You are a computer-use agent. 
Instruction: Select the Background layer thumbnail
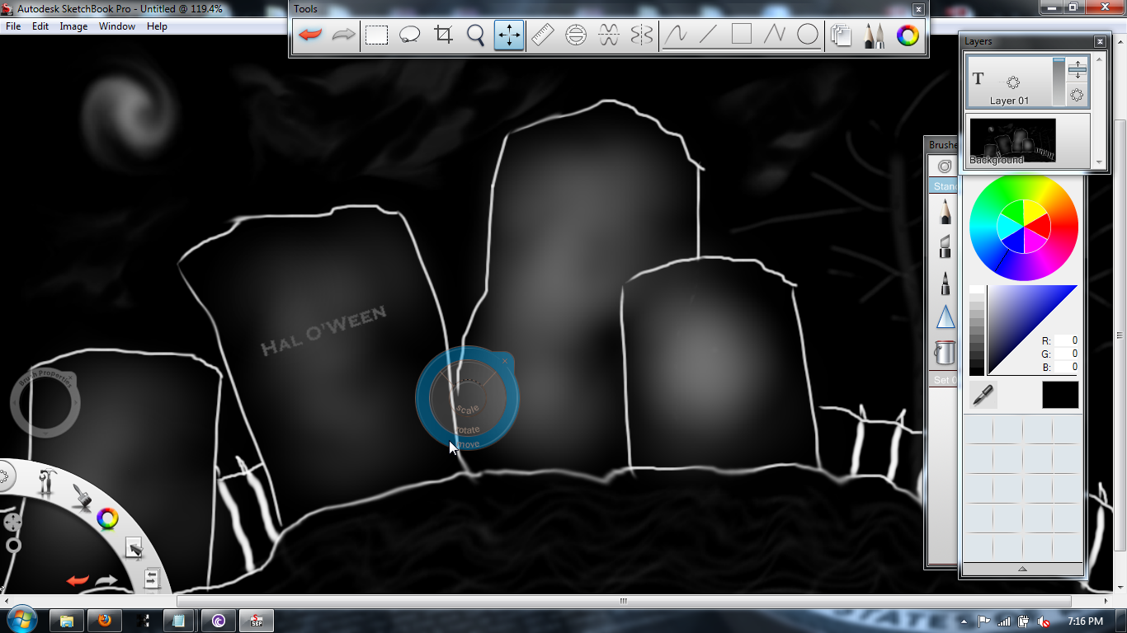click(x=1012, y=141)
